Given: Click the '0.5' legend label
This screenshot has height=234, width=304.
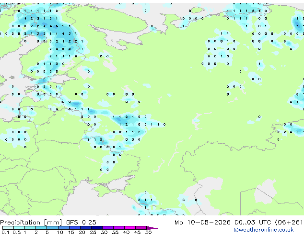Looking at the screenshot, I should [16, 232].
